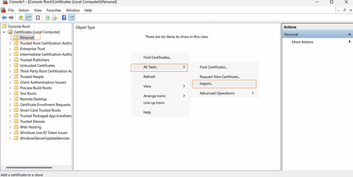Choose Import in All Tasks submenu
353x177 pixels.
224,84
